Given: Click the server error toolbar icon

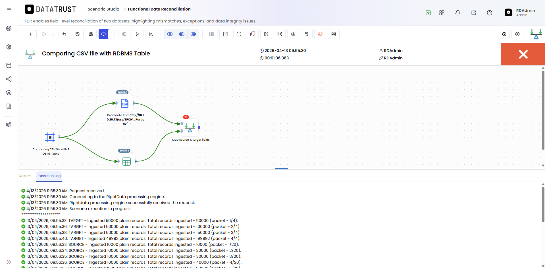Looking at the screenshot, I should (91, 34).
